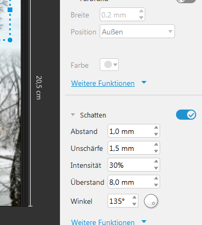Open the Position dropdown showing Außen
This screenshot has width=202, height=225.
click(x=137, y=31)
